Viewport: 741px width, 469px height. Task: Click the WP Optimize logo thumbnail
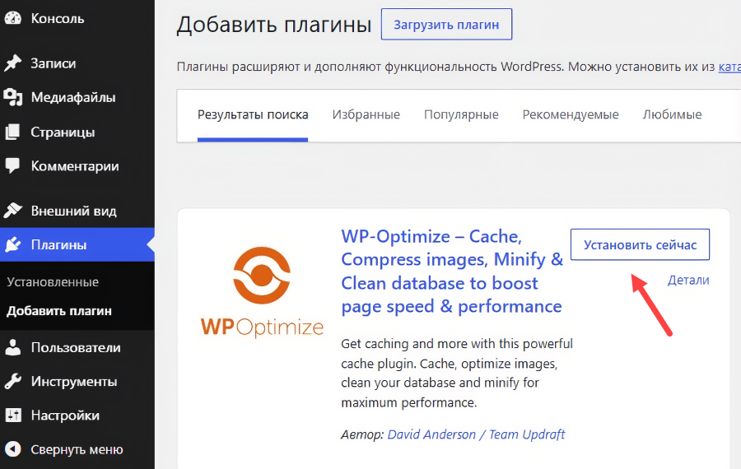click(262, 291)
